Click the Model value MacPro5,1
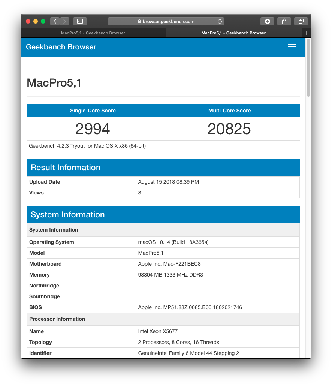This screenshot has width=332, height=386. pos(151,253)
